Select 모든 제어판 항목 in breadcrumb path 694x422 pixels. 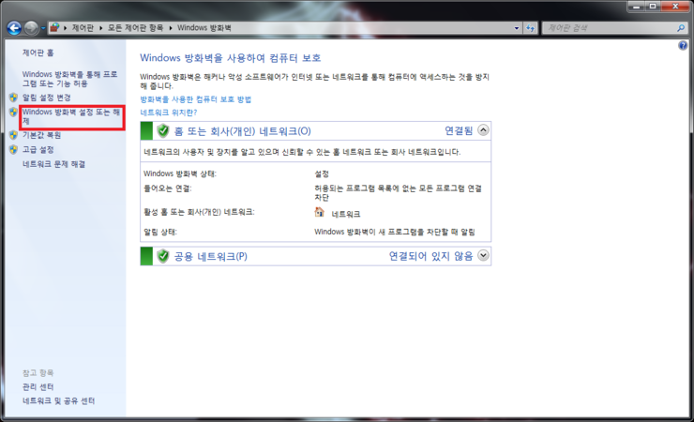click(x=135, y=28)
